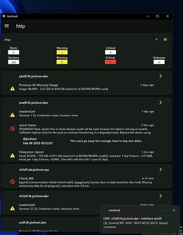The width and height of the screenshot is (183, 235).
Task: Click the @jochum comment author
Action: [30, 139]
